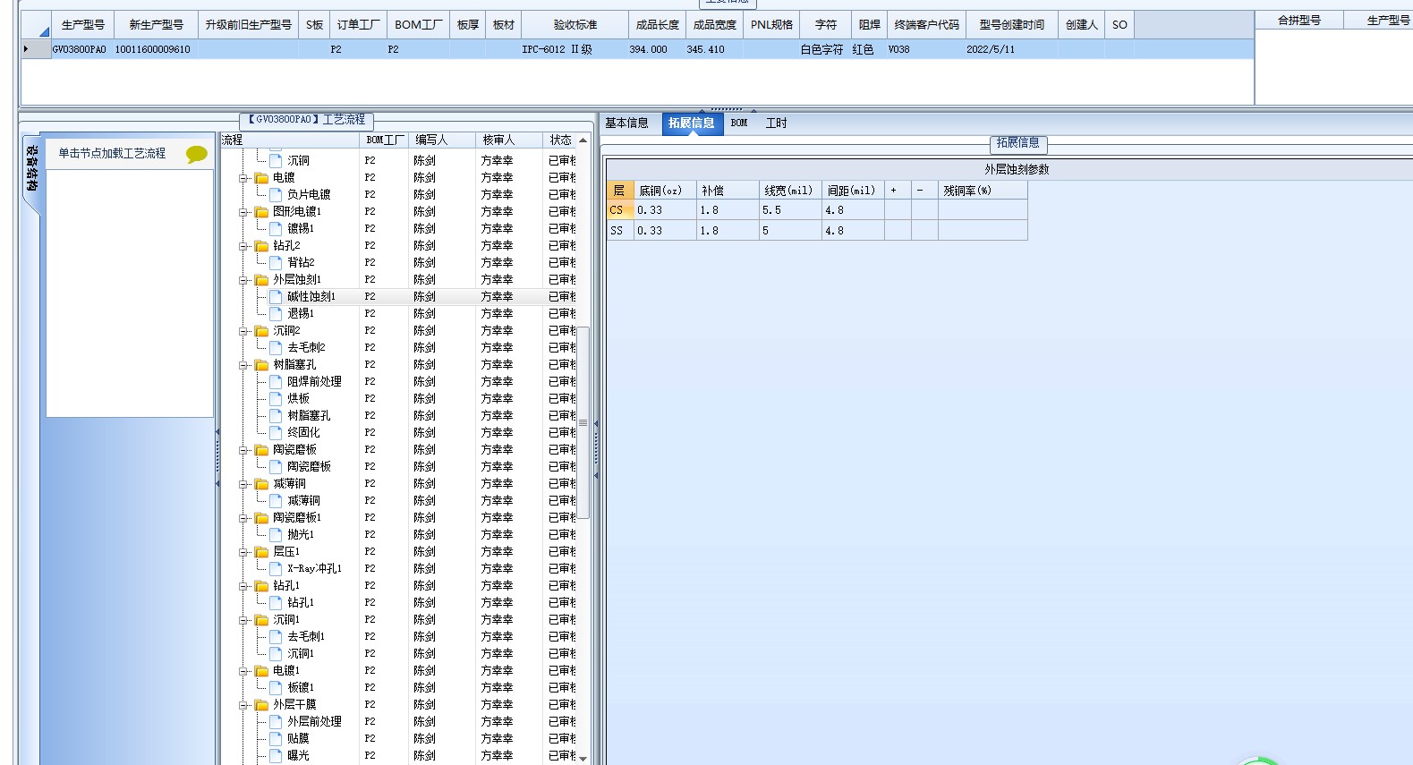
Task: Click folder icon of 图形电镀1 node
Action: pyautogui.click(x=261, y=212)
